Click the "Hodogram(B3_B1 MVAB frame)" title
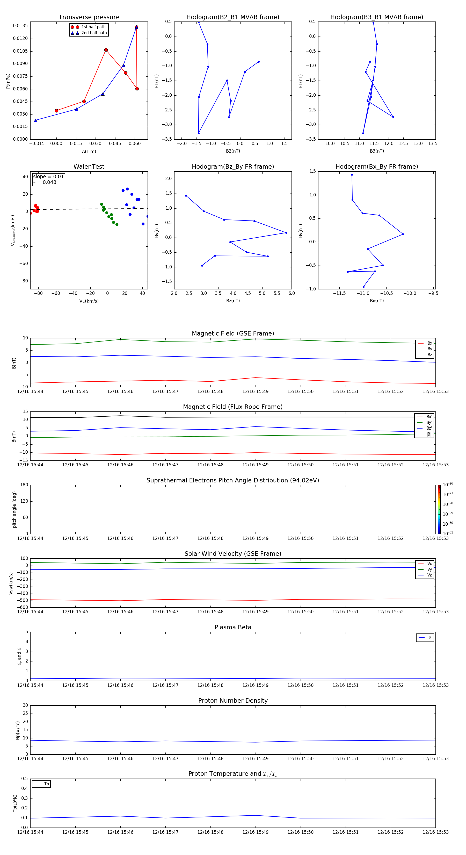The height and width of the screenshot is (855, 466). coord(377,17)
